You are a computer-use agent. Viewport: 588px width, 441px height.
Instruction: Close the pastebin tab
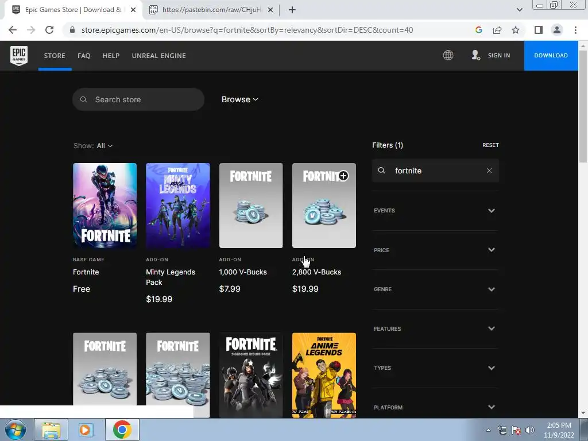tap(270, 10)
